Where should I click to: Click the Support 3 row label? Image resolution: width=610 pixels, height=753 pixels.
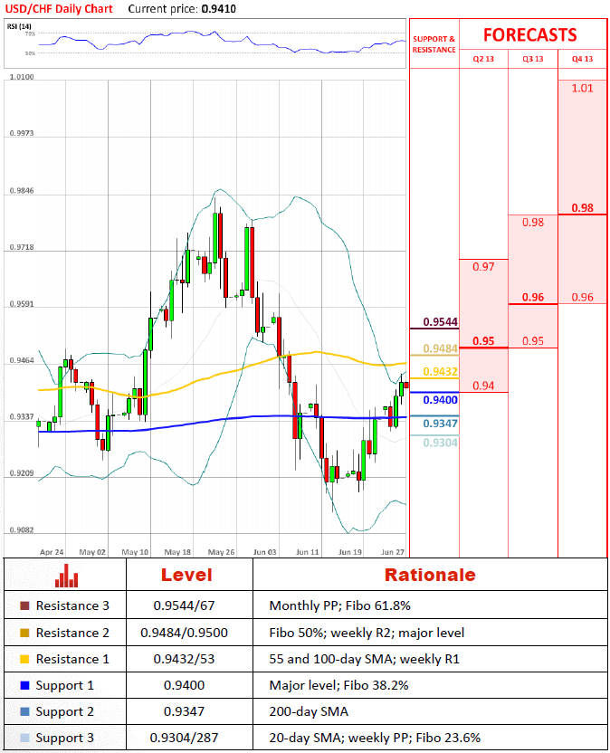[x=65, y=738]
